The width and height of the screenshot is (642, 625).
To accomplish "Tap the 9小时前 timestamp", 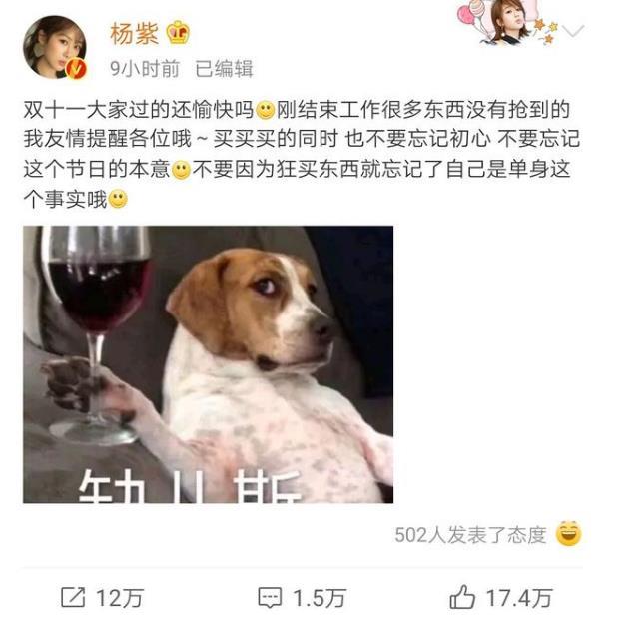I will point(145,68).
